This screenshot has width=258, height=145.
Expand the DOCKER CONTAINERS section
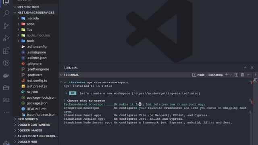[35, 125]
